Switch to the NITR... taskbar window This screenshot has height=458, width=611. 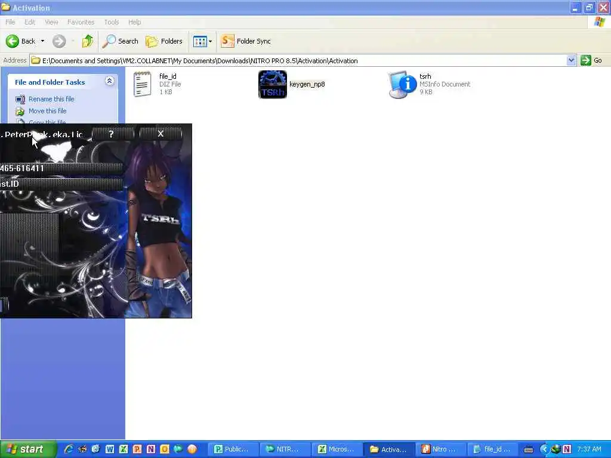[284, 450]
